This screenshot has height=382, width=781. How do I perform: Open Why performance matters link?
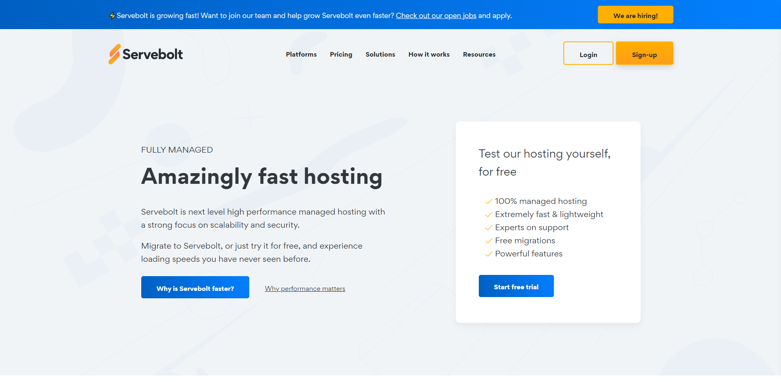pyautogui.click(x=305, y=288)
